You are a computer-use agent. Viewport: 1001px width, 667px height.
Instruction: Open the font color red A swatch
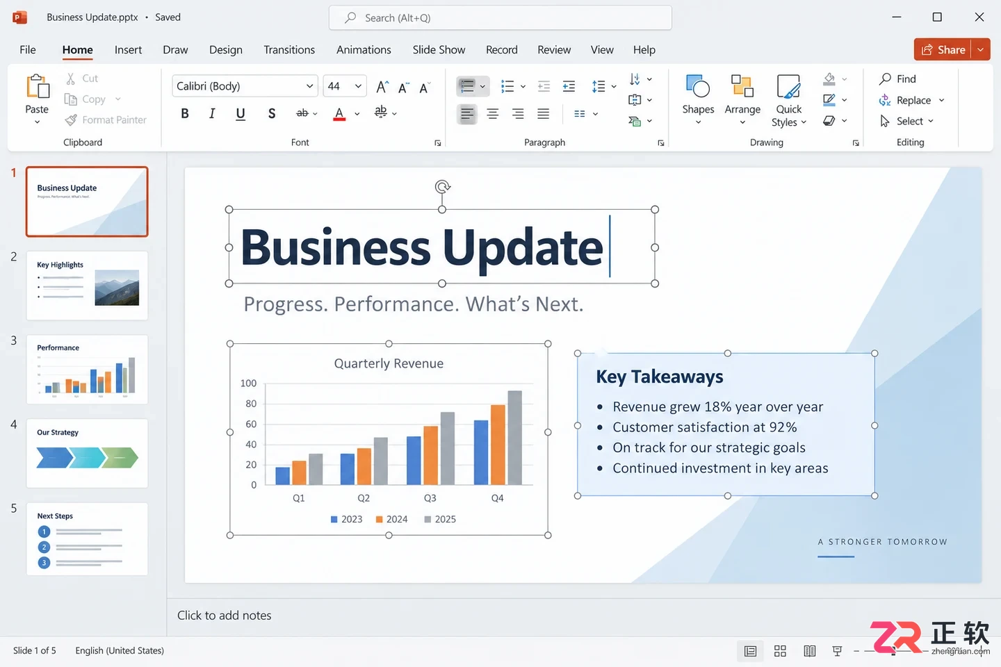click(x=339, y=113)
